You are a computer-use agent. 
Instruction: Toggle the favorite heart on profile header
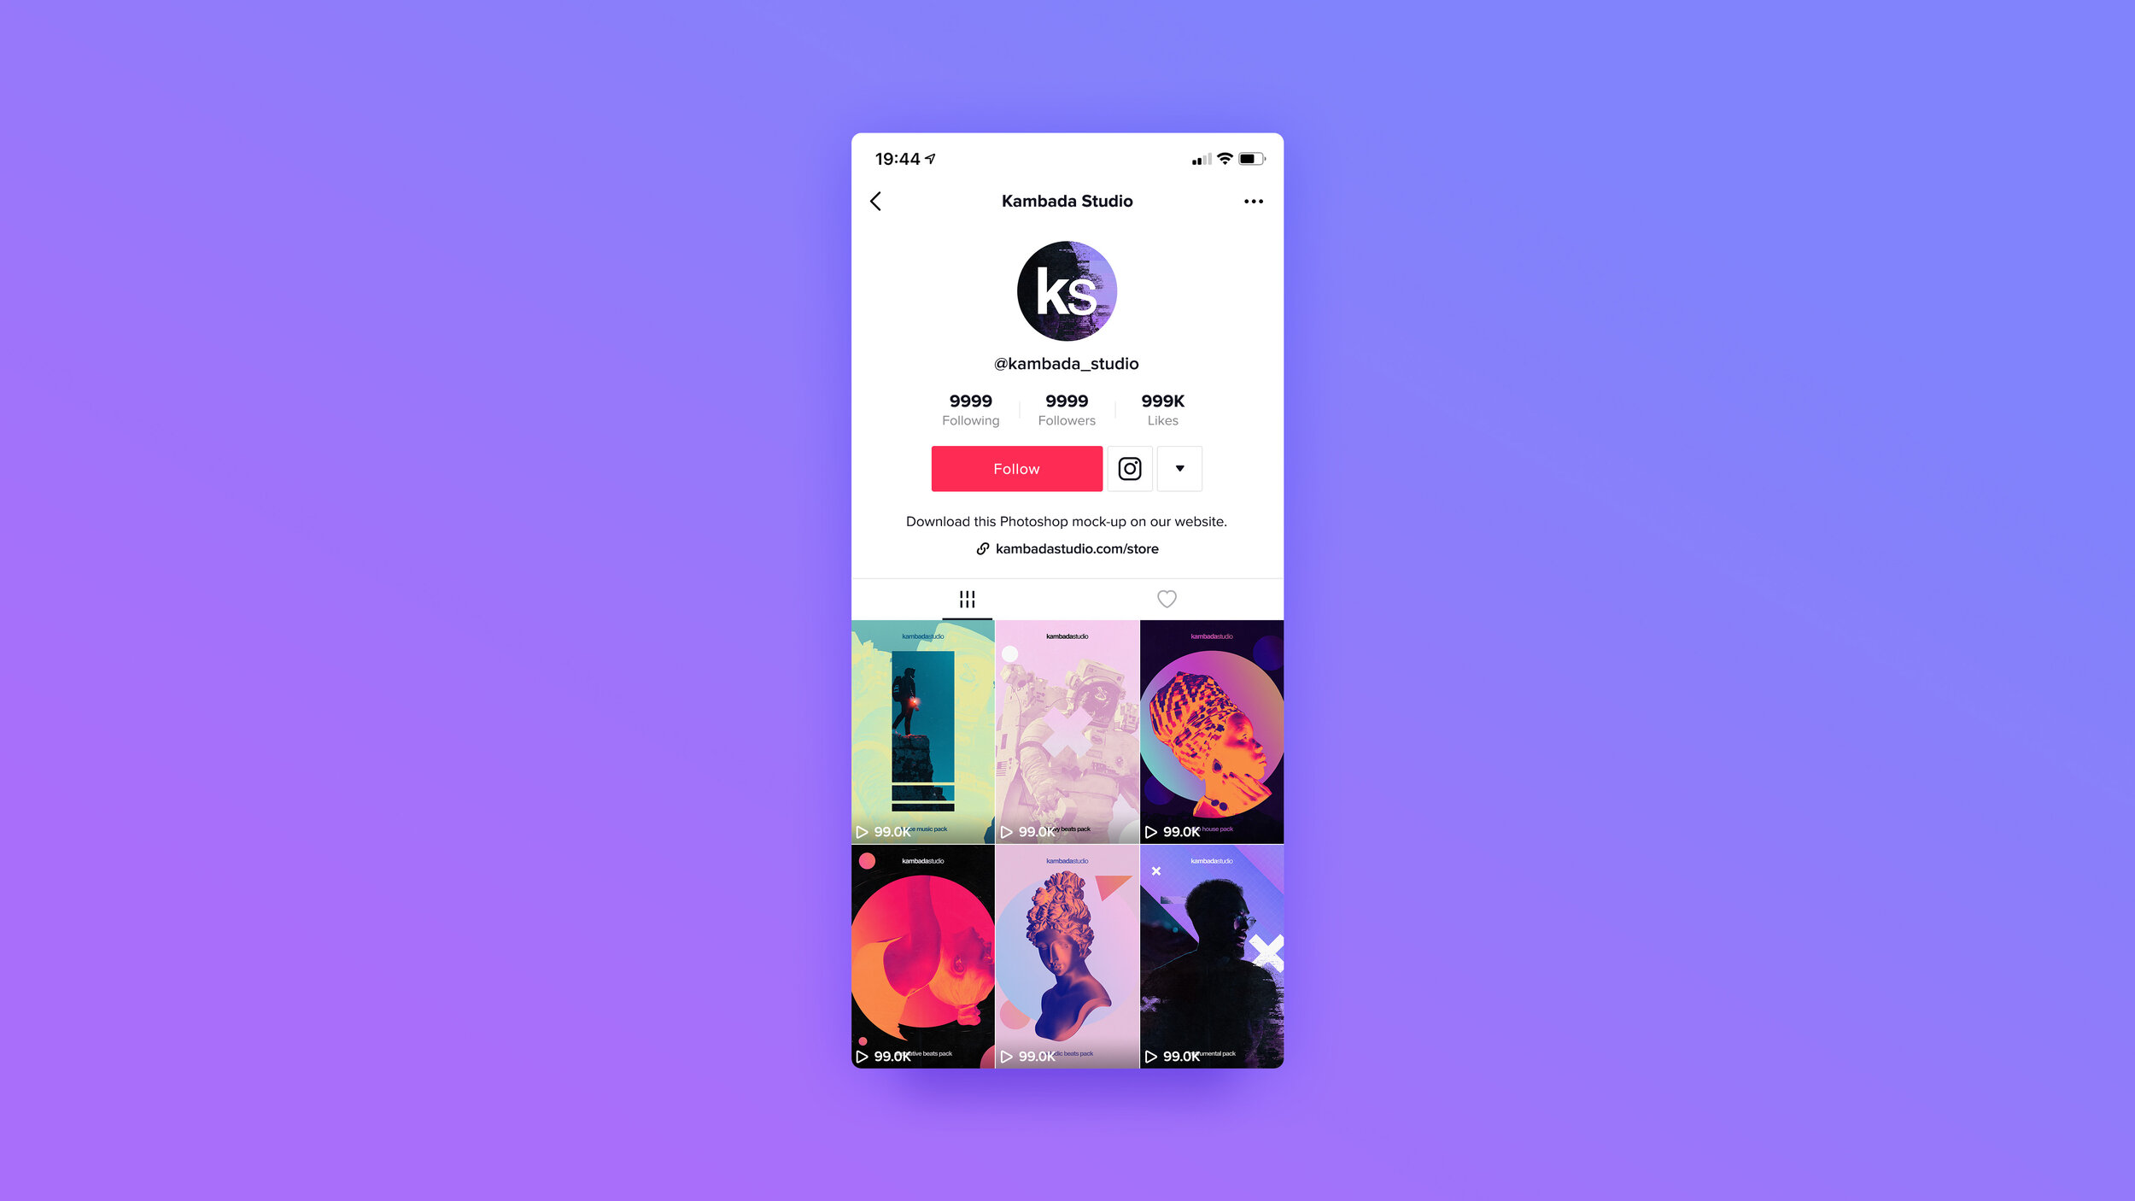[x=1166, y=598]
